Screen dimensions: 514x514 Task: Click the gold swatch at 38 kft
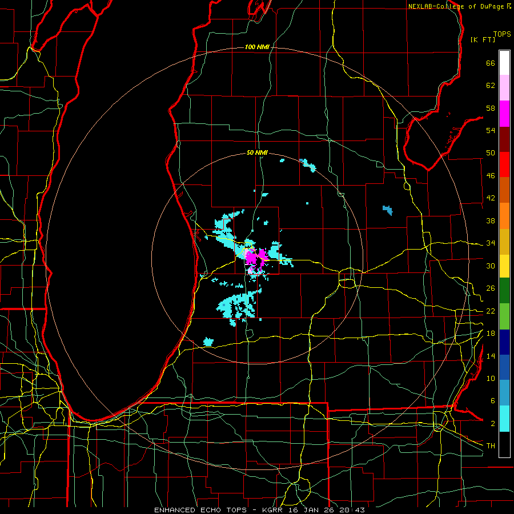click(504, 242)
